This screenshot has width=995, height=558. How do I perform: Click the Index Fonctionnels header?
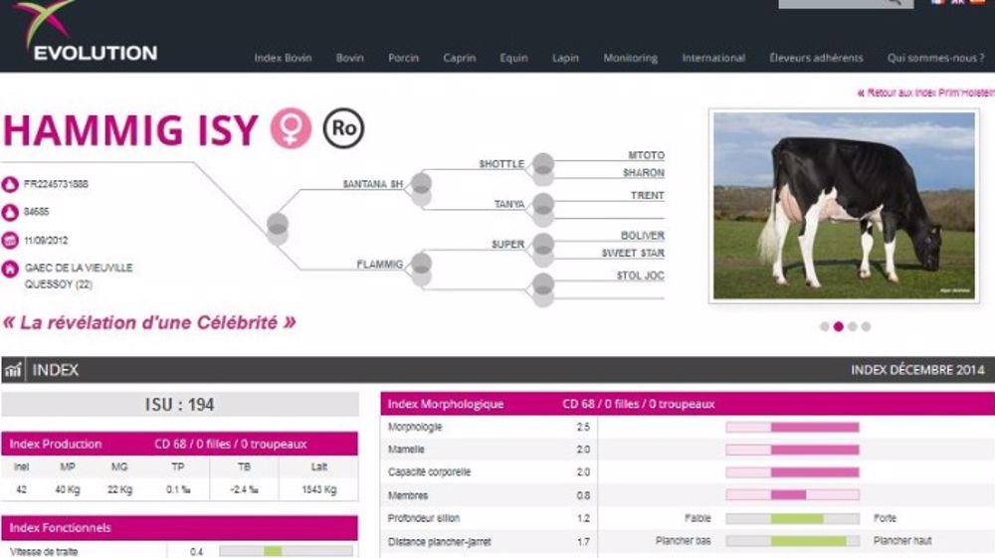click(179, 527)
